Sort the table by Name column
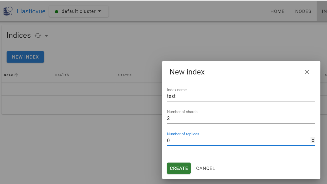 (9, 75)
